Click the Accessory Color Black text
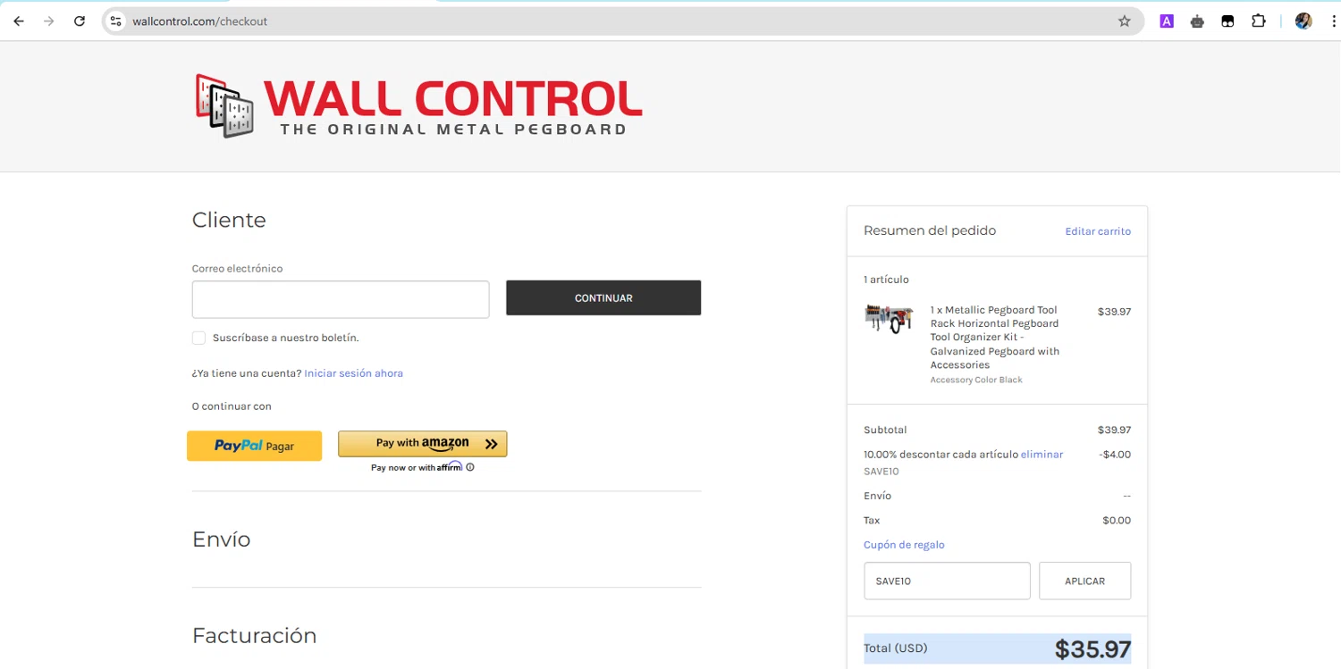Screen dimensions: 1341x669 976,380
